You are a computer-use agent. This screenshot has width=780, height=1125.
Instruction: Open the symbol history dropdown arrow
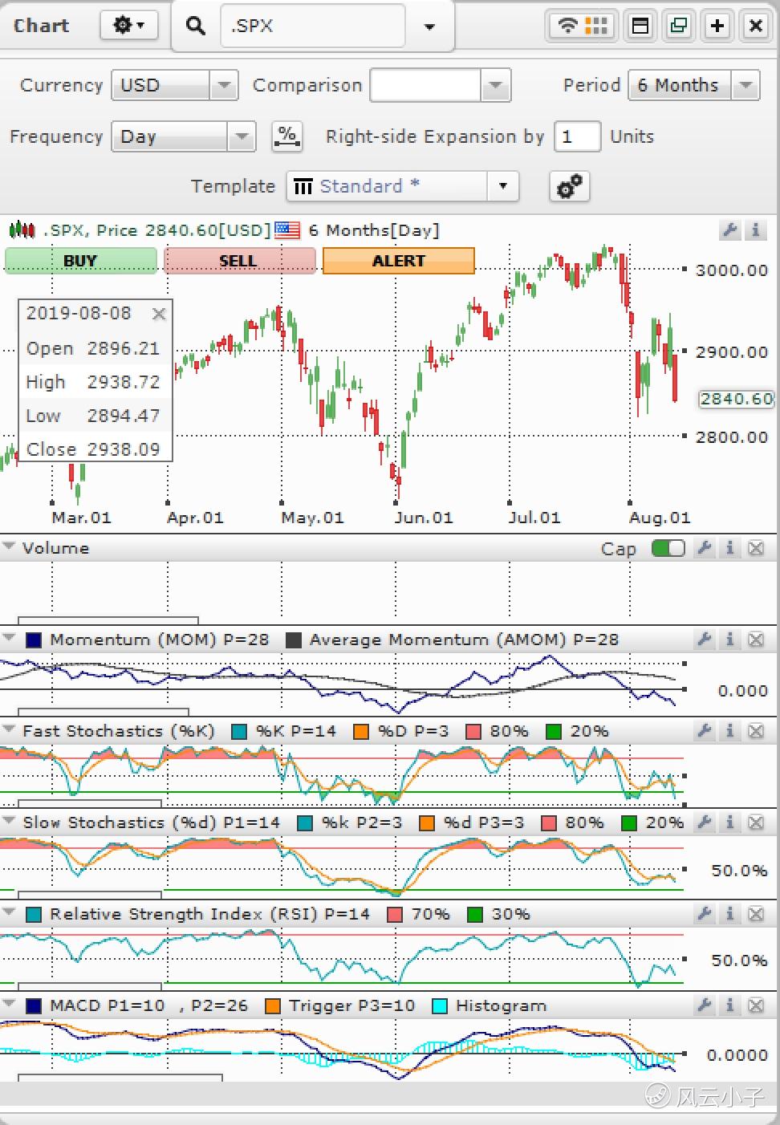(x=429, y=26)
